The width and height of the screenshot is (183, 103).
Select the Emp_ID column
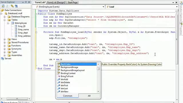22,26
